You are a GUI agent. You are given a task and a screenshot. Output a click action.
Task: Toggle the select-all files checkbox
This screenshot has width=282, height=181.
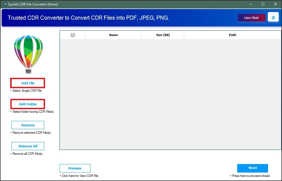tap(72, 35)
